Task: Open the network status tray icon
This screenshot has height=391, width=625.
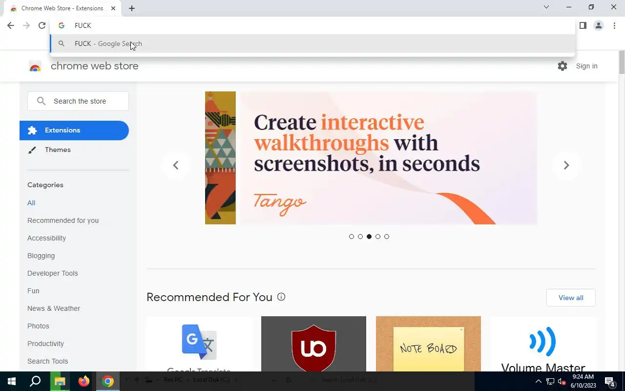Action: 550,381
